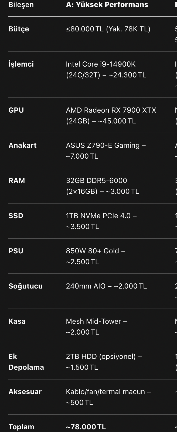Click the ≤80.000 TL budget cell
177x432 pixels.
pos(108,29)
